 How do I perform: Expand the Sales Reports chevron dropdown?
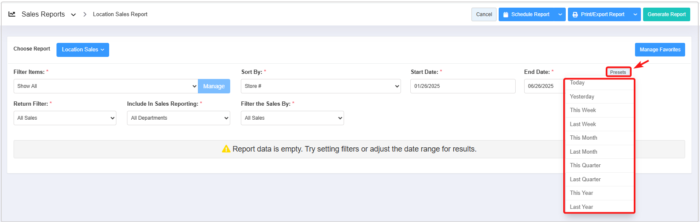(73, 15)
